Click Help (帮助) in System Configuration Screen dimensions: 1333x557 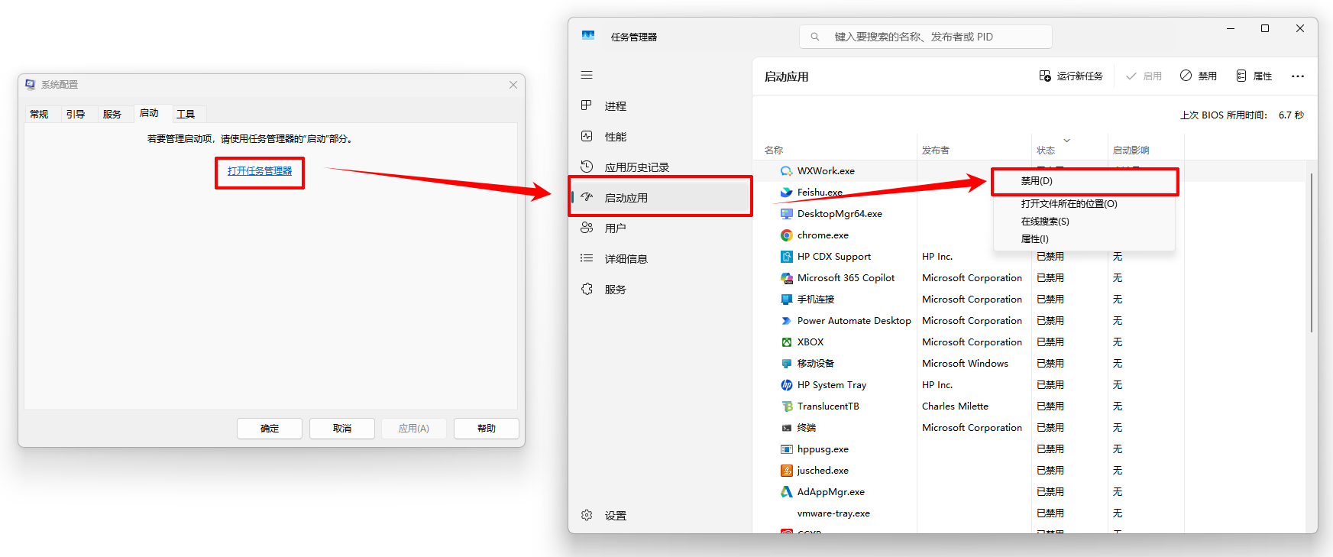487,429
